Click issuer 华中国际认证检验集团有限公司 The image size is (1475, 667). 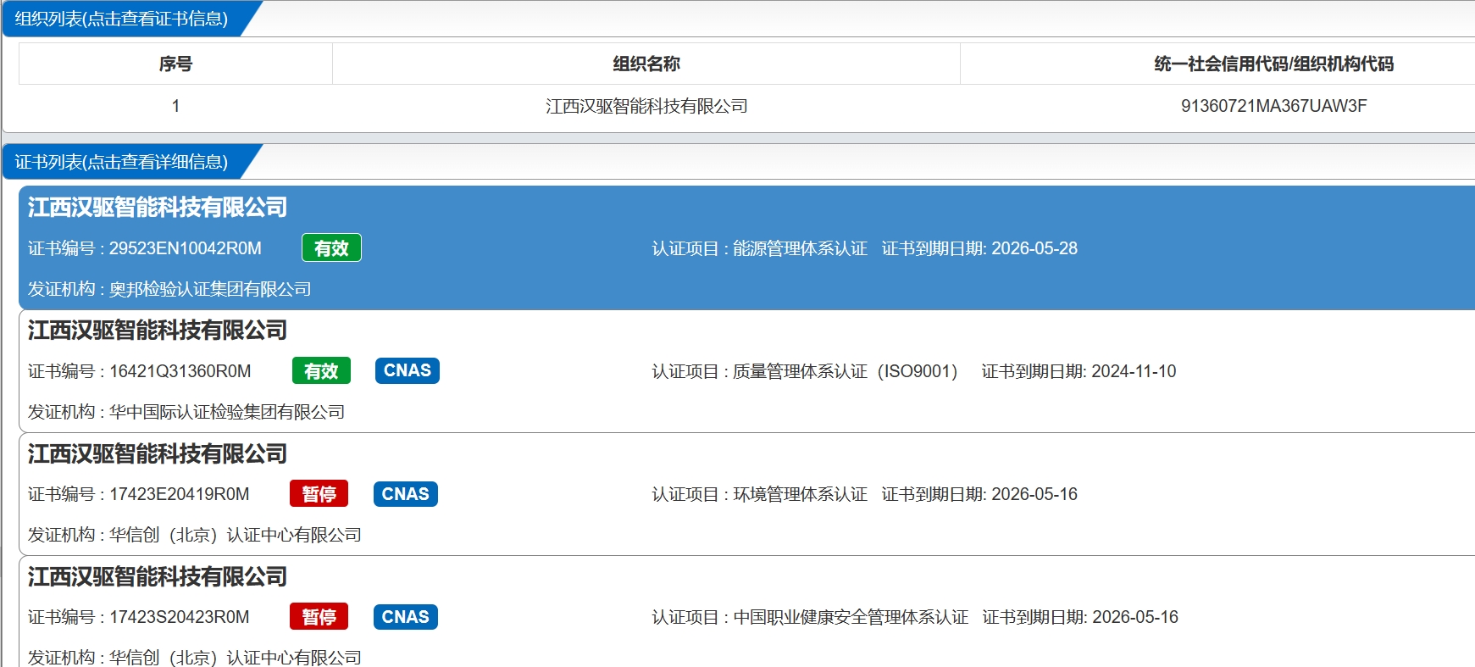(227, 412)
